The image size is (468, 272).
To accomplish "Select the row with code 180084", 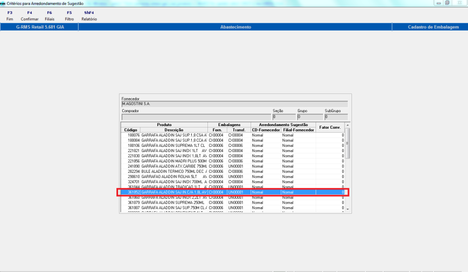I will (x=233, y=140).
